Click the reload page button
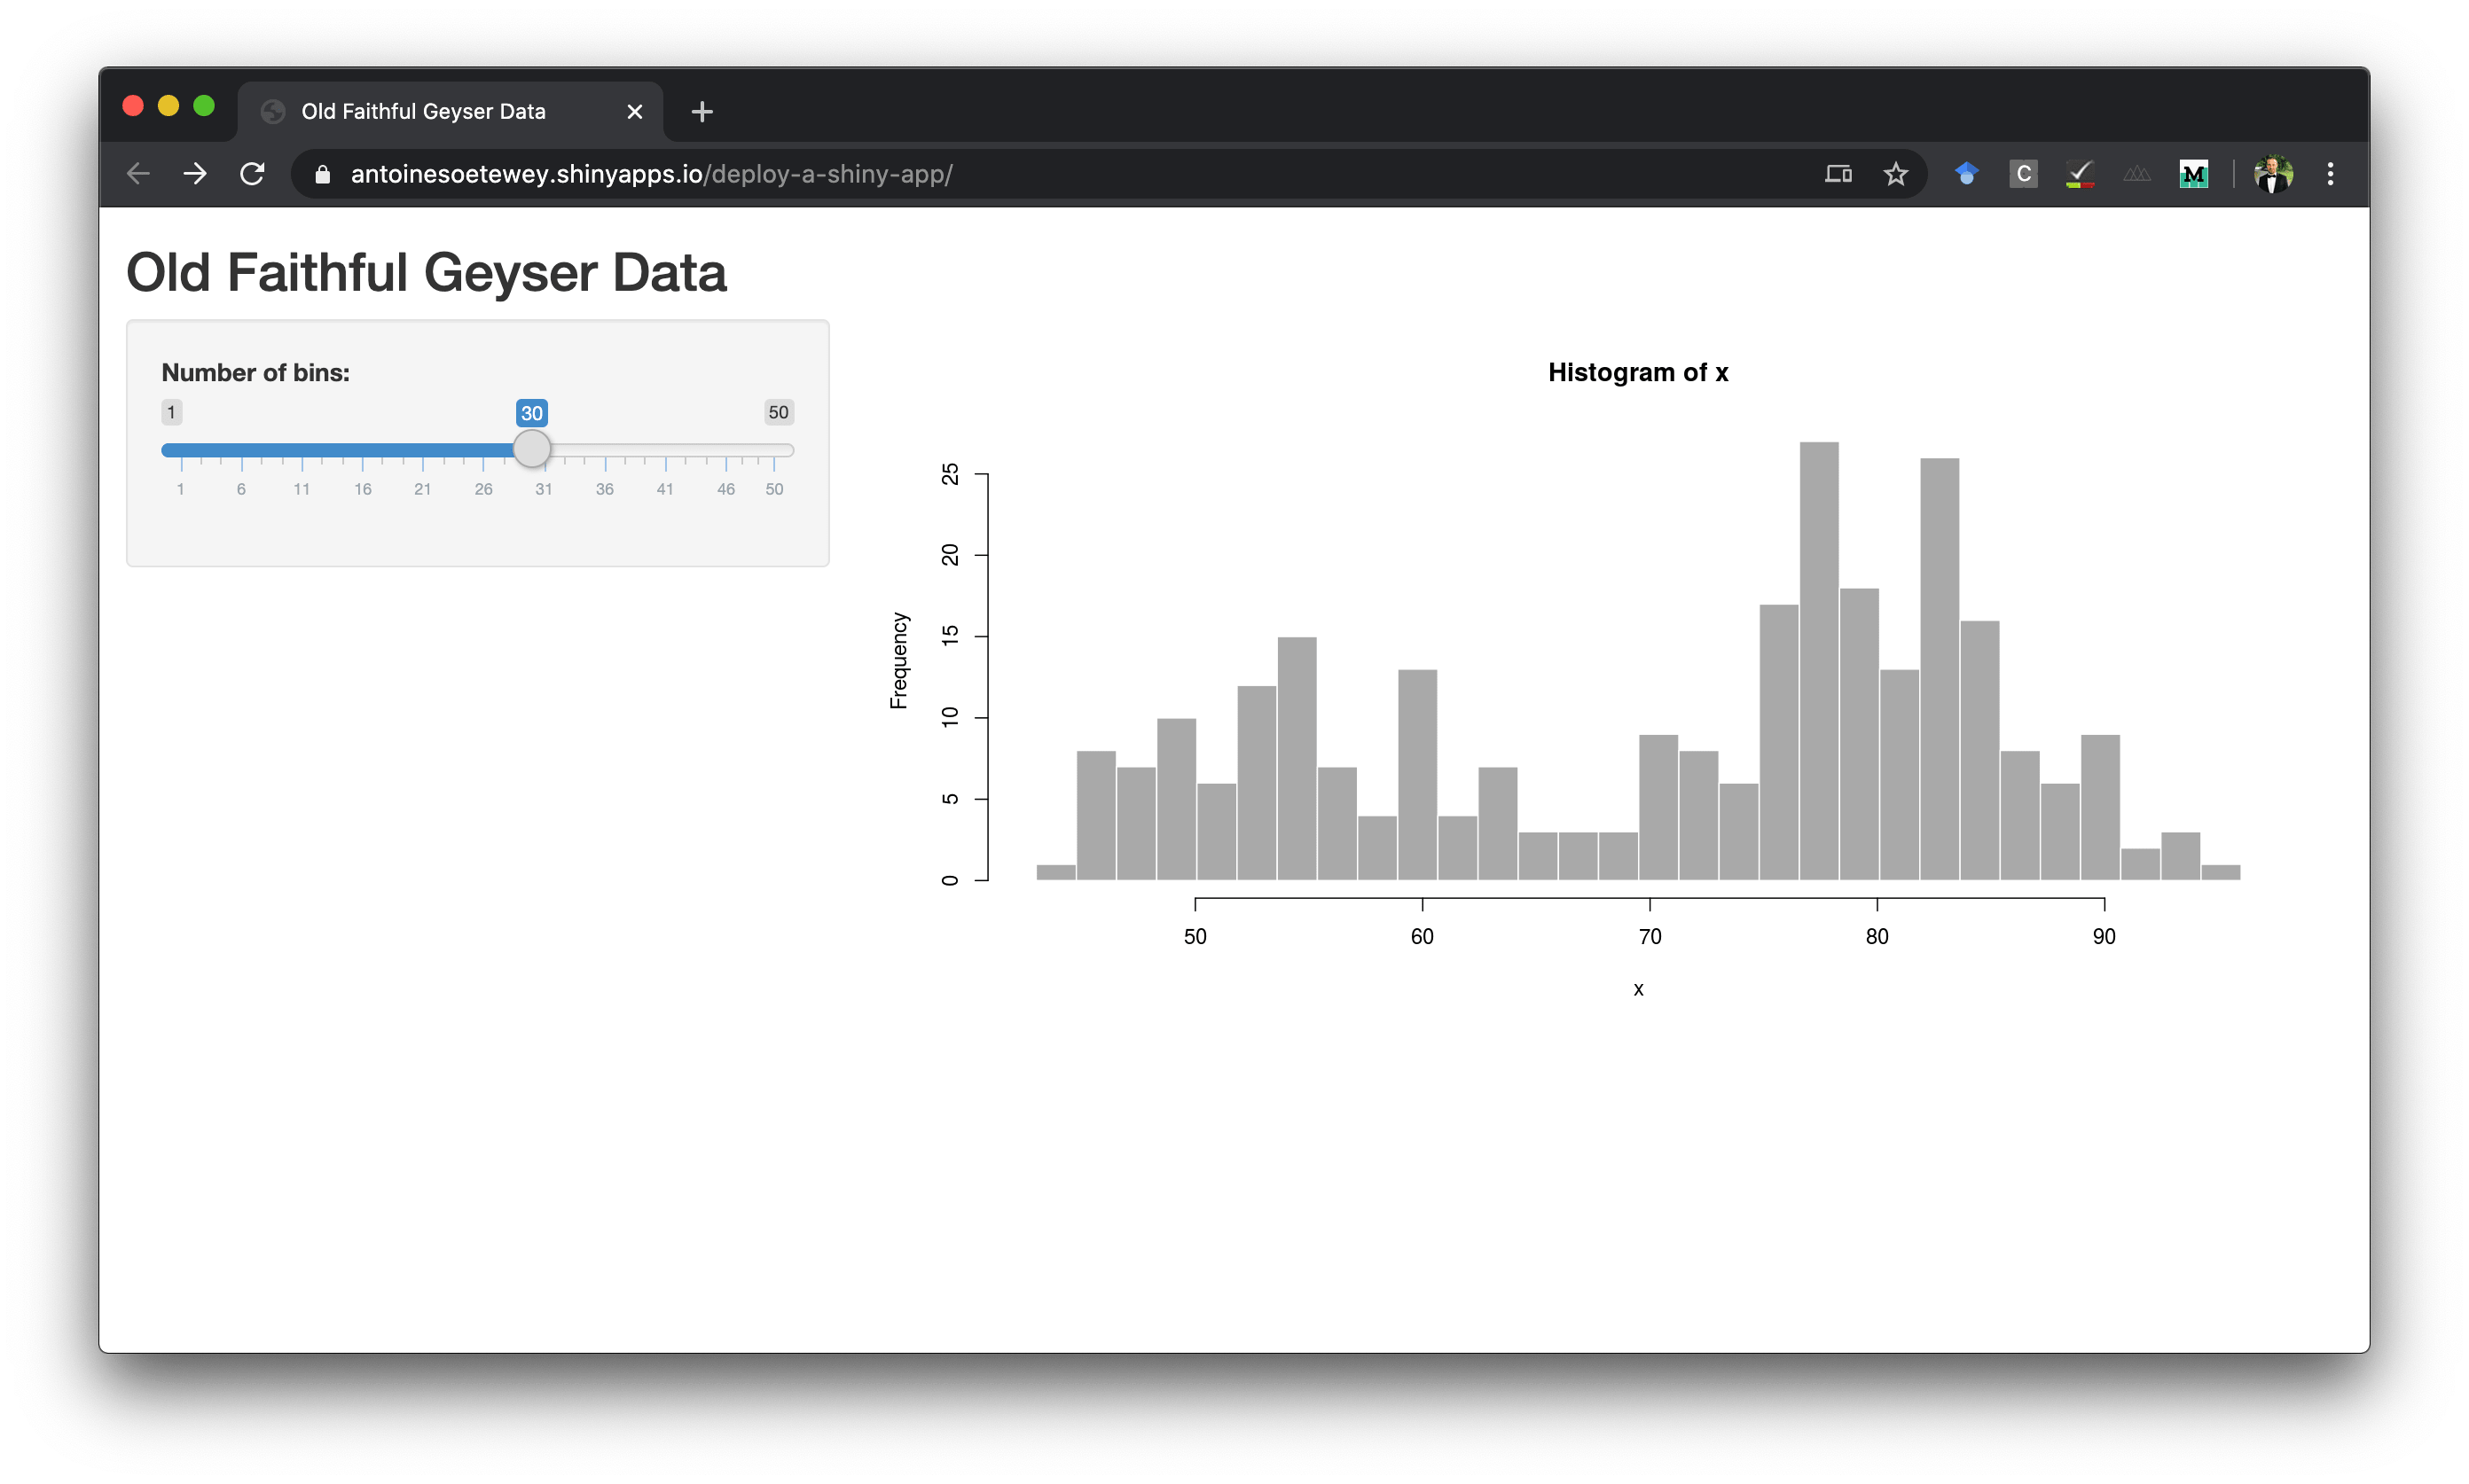 point(252,173)
